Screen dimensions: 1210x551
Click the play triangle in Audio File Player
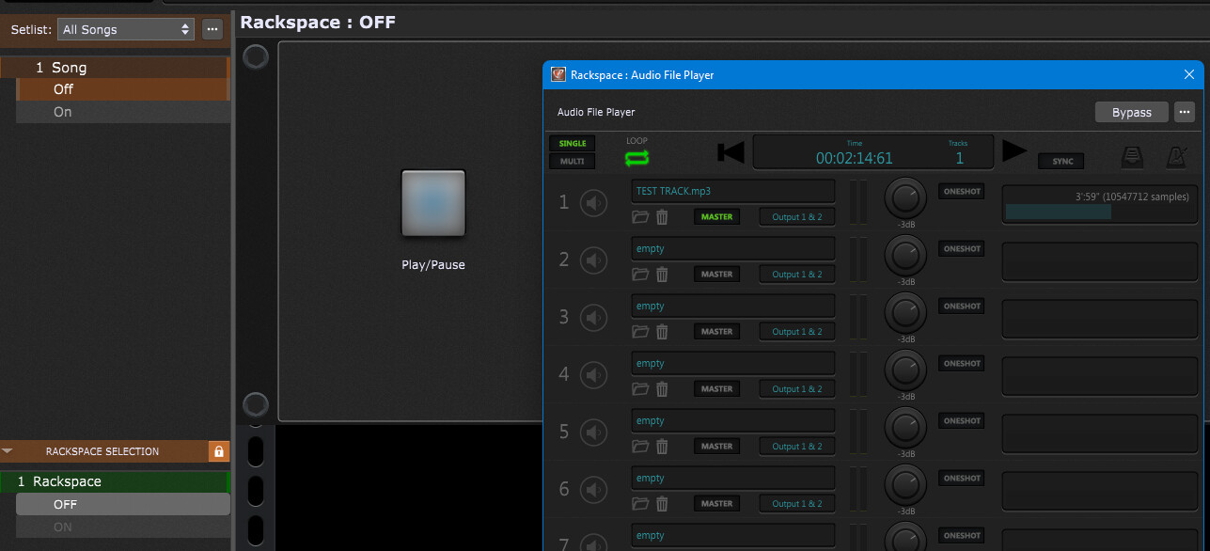(1014, 151)
